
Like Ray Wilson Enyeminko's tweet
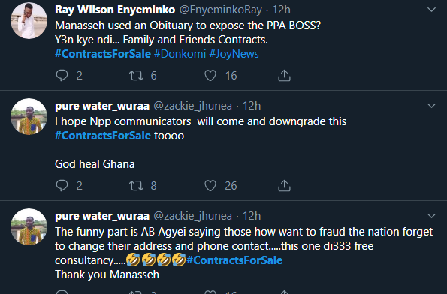pos(210,76)
